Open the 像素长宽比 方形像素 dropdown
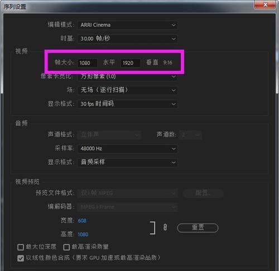 coord(128,77)
